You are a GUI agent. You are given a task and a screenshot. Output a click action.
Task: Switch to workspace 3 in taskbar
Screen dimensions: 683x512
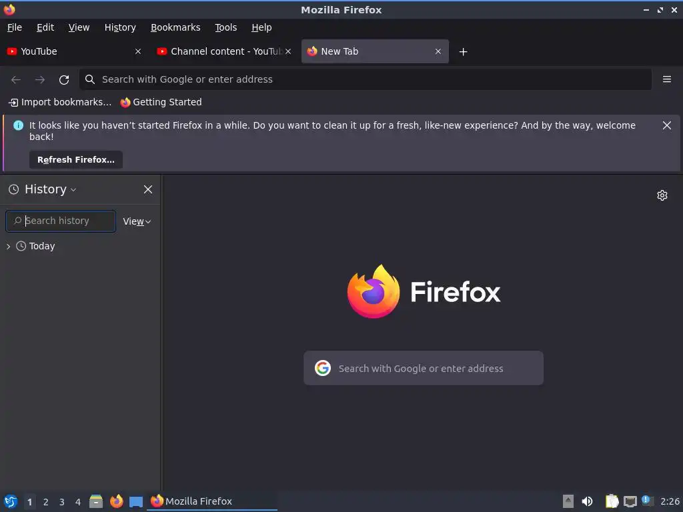click(x=62, y=502)
